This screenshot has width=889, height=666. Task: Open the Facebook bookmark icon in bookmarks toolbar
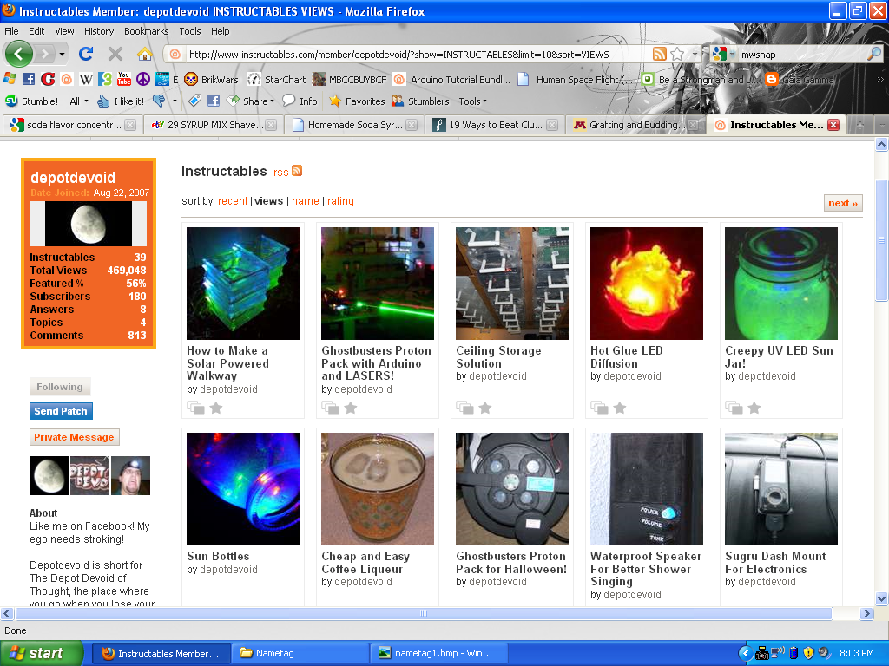(29, 79)
